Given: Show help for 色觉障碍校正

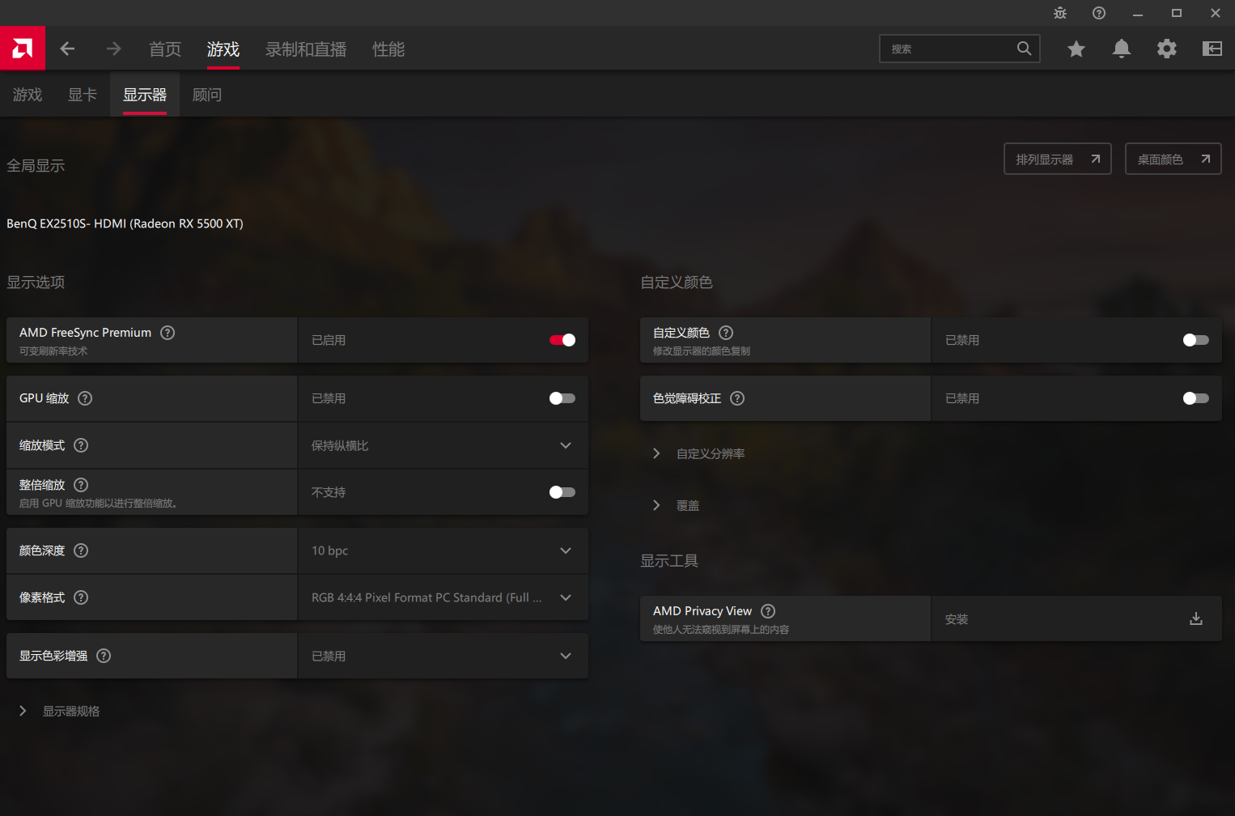Looking at the screenshot, I should tap(737, 398).
